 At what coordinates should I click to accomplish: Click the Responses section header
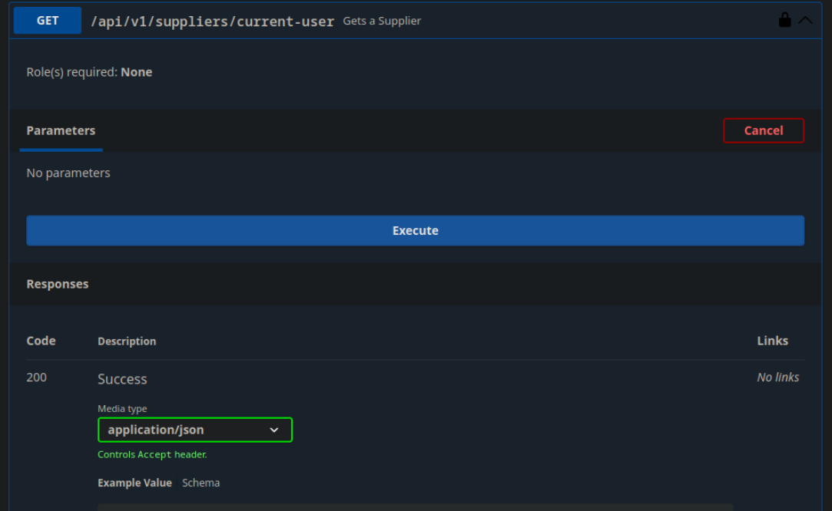(58, 284)
